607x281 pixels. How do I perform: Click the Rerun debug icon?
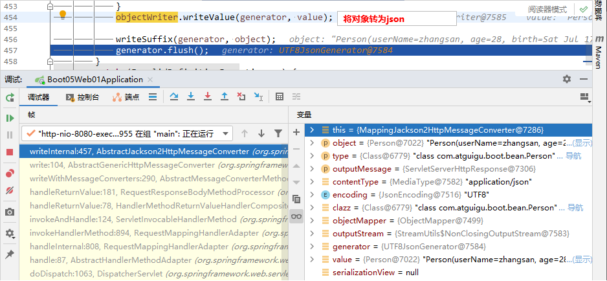(10, 98)
